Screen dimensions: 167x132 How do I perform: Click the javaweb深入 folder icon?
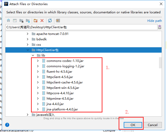[34, 115]
